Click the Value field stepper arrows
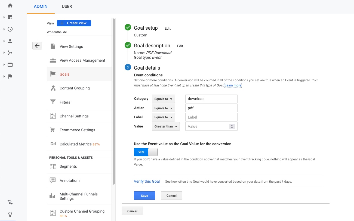354x221 pixels. coord(232,126)
